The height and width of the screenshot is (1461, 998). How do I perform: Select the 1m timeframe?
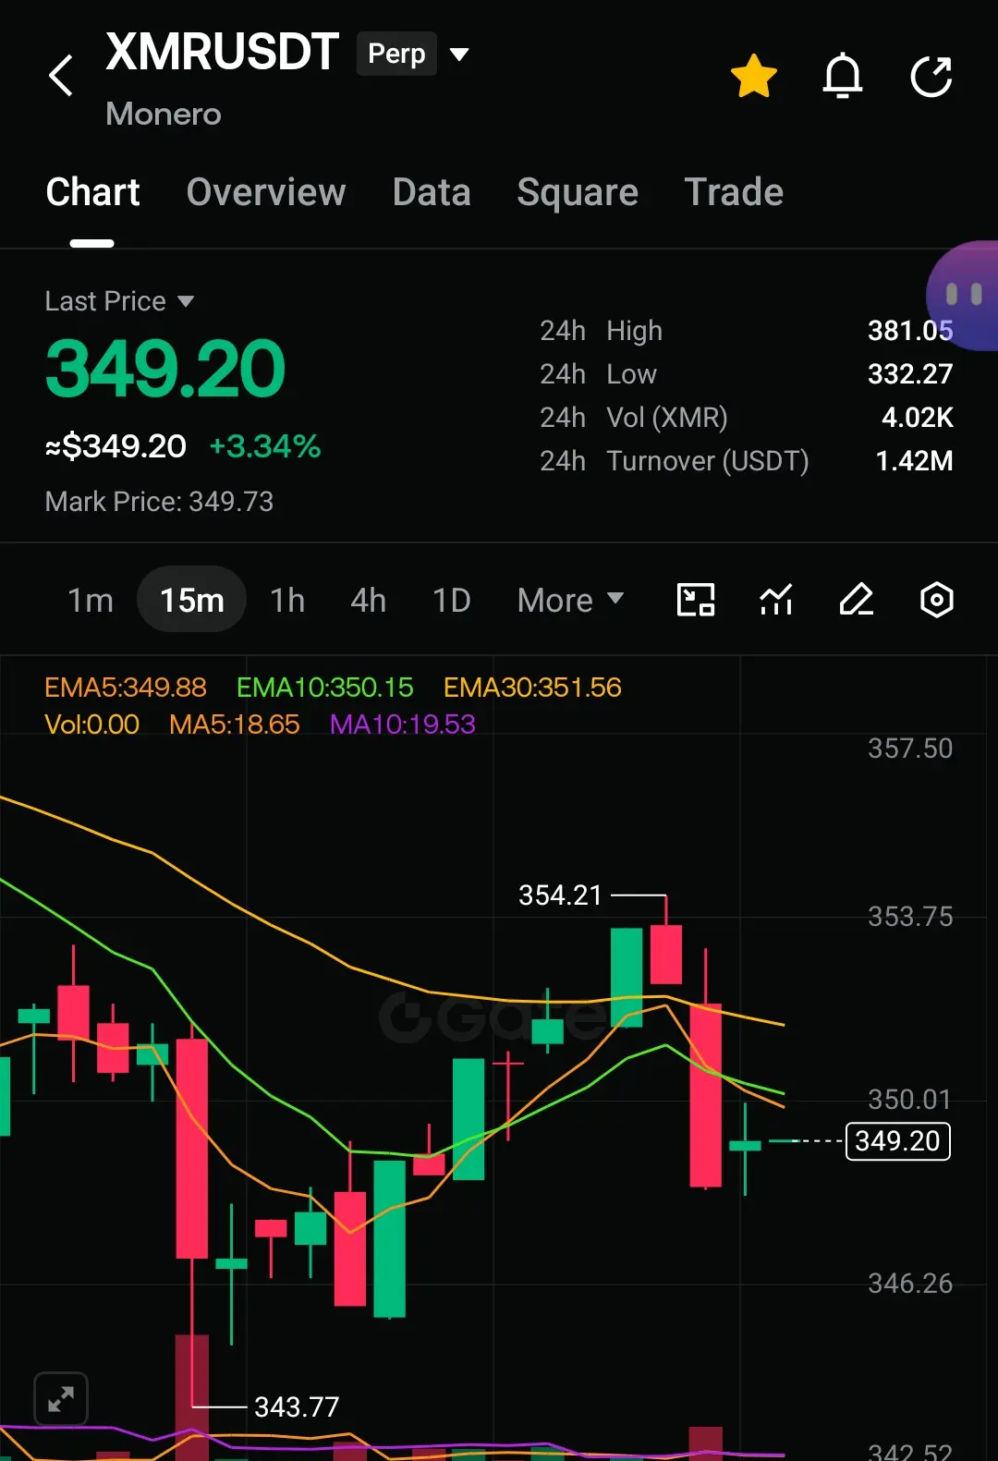coord(91,601)
